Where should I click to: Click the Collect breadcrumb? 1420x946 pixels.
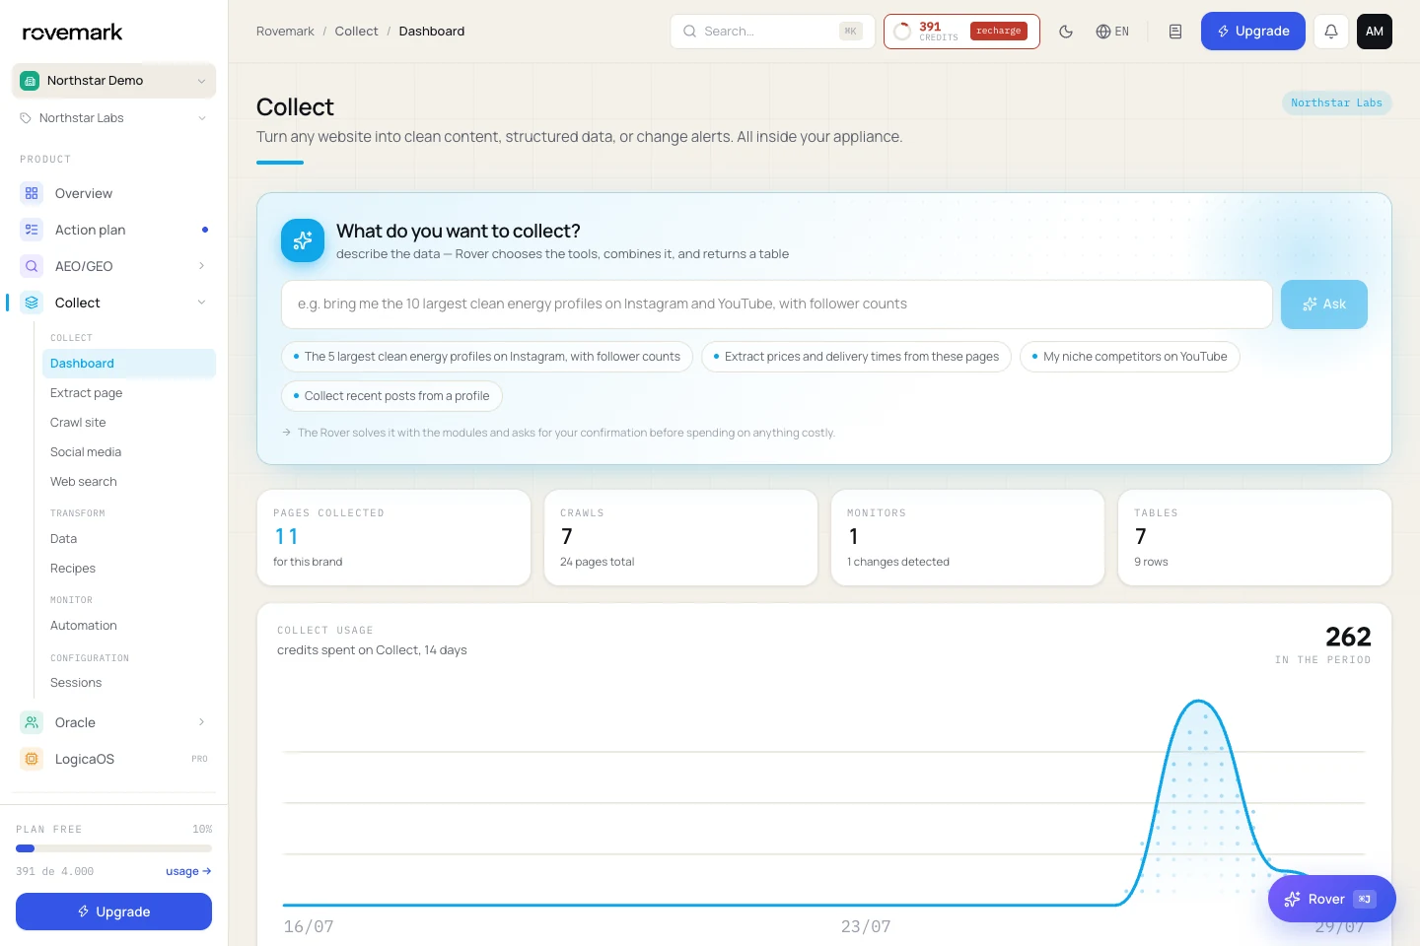click(356, 32)
